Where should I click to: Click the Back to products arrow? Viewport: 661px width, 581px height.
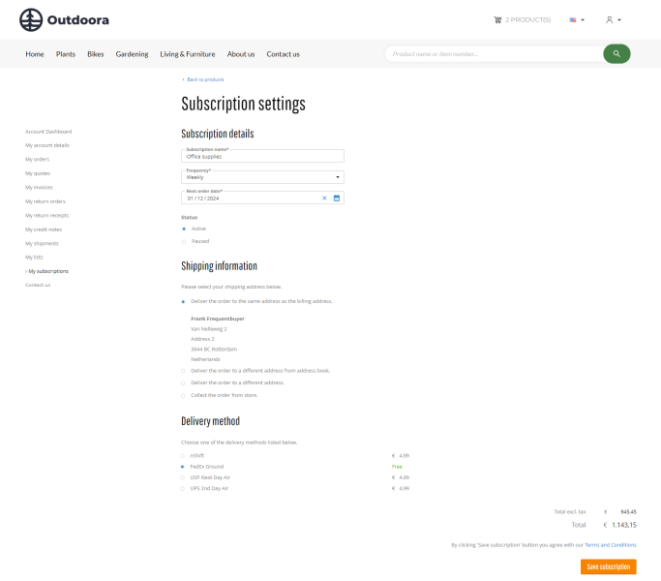click(x=183, y=79)
